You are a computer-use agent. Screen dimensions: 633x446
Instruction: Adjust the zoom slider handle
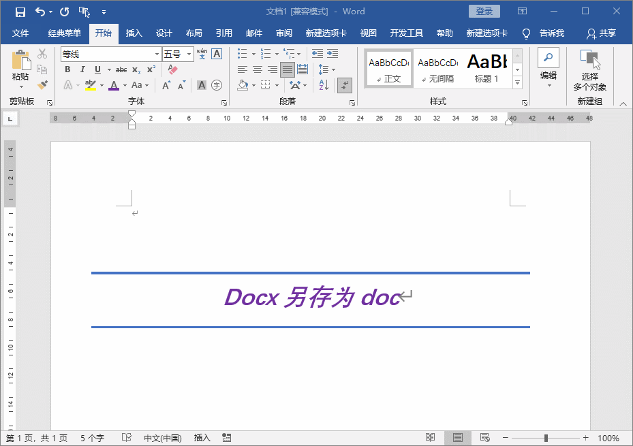546,438
